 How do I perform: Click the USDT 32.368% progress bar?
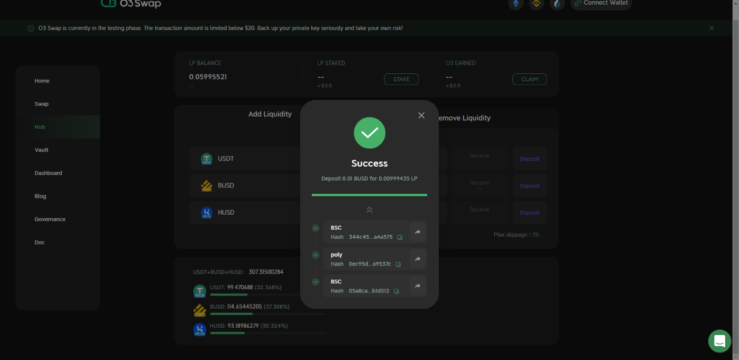pos(268,295)
